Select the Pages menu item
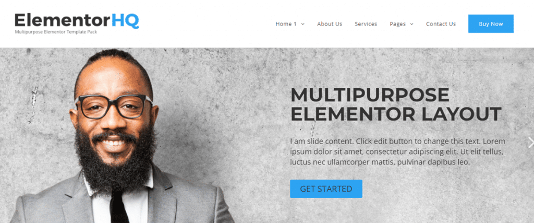Image resolution: width=534 pixels, height=223 pixels. (397, 24)
